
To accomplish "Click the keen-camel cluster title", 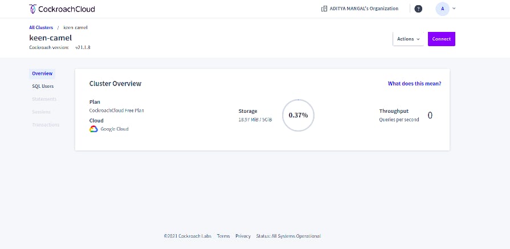I will 50,38.
